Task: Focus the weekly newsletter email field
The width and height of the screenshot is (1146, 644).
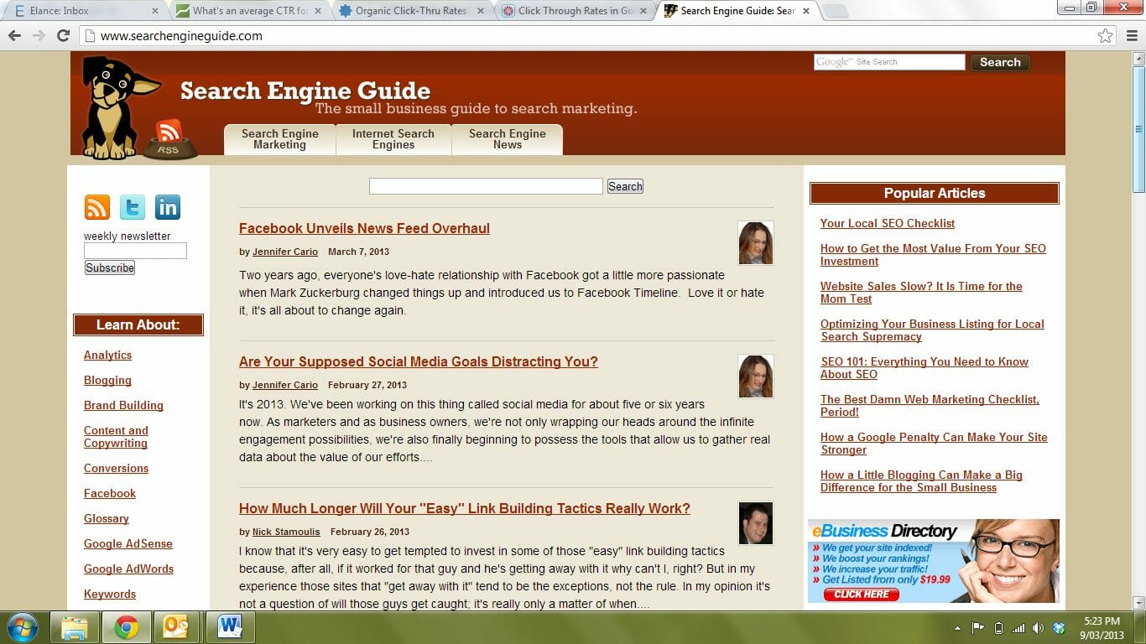Action: pos(135,251)
